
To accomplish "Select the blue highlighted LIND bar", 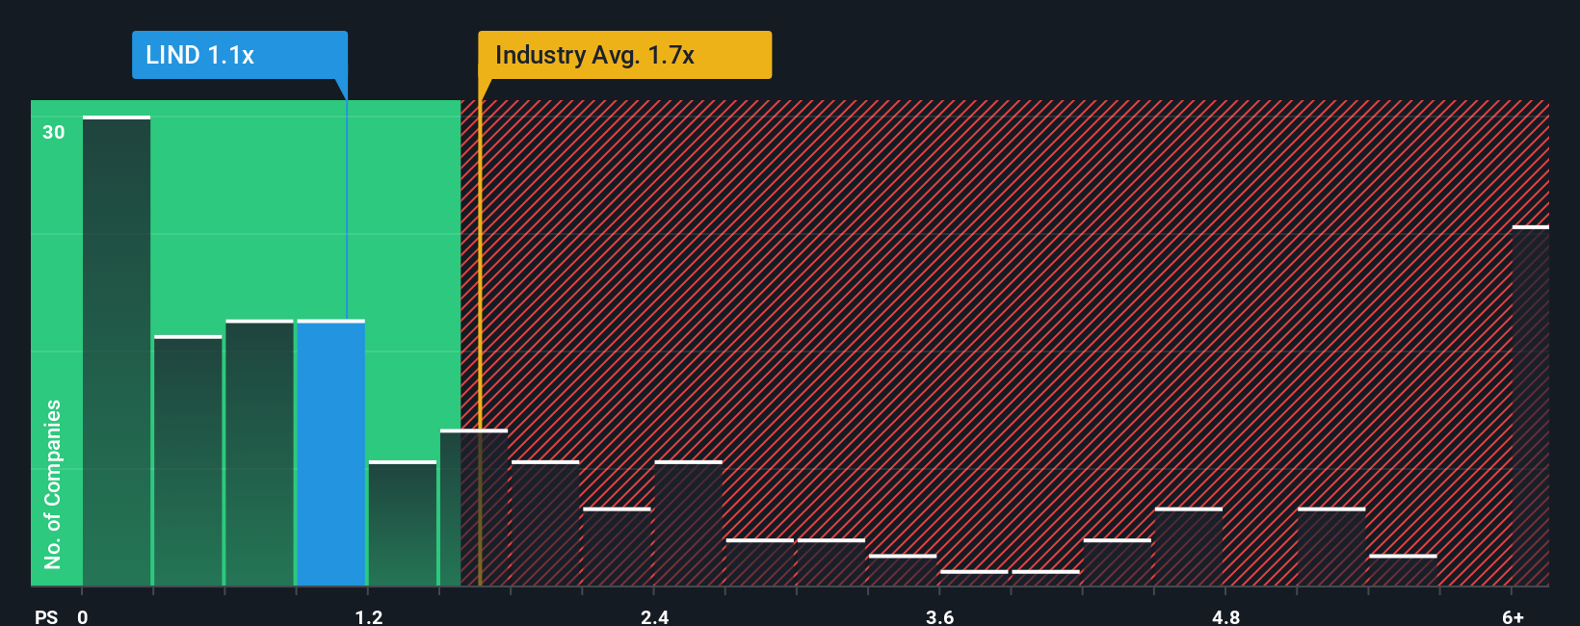I will (x=331, y=453).
